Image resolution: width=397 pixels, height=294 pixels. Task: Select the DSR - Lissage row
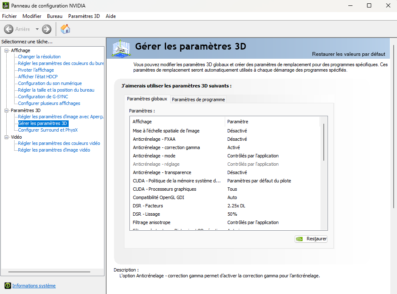(225, 214)
